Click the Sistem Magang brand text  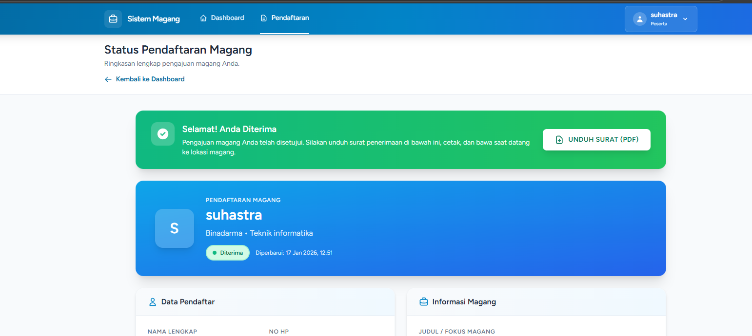(x=154, y=19)
